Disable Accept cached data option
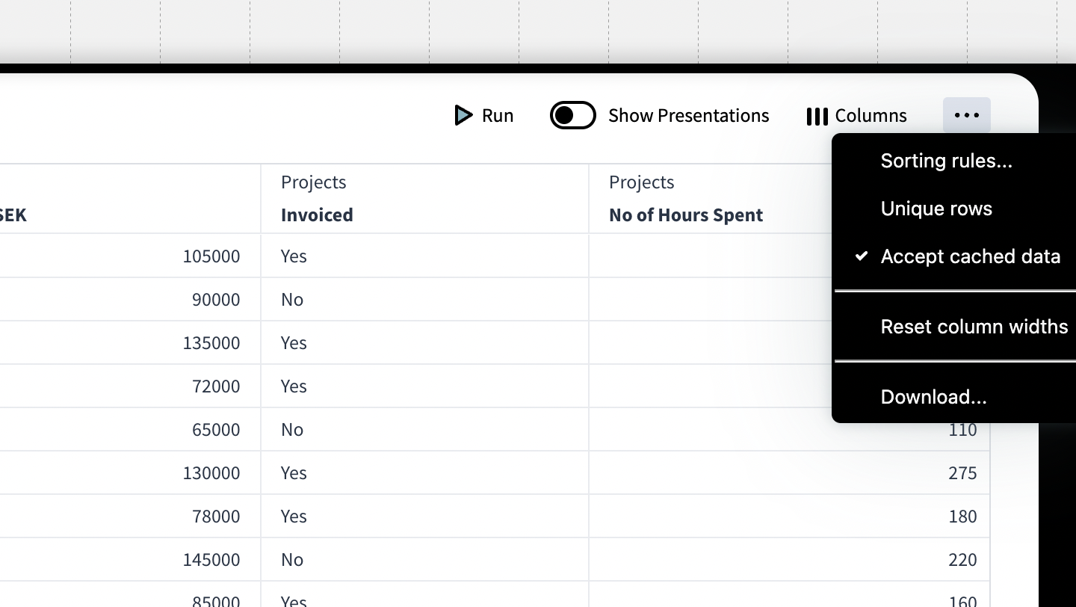The image size is (1076, 607). click(970, 256)
